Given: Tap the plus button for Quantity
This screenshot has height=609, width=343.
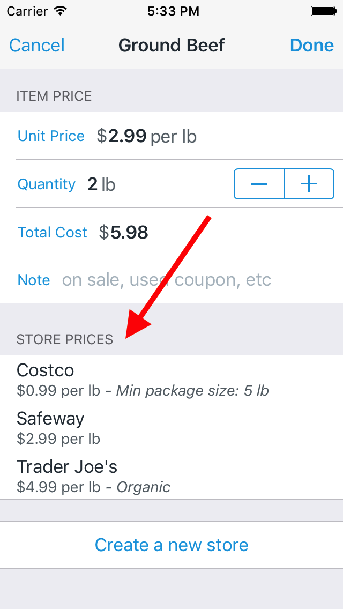Looking at the screenshot, I should (x=309, y=184).
